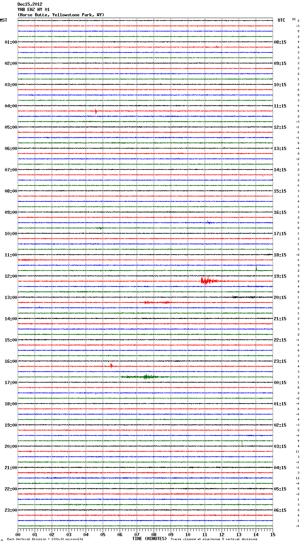The width and height of the screenshot is (301, 544).
Task: Click the "18:00" MST time label
Action: tap(11, 404)
